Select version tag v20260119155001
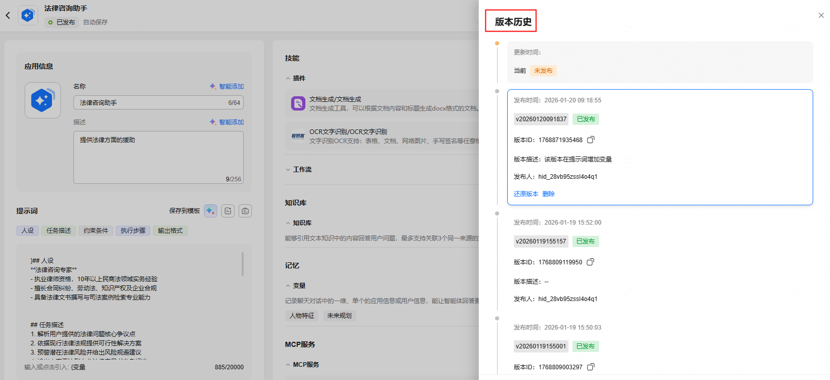 click(x=541, y=346)
